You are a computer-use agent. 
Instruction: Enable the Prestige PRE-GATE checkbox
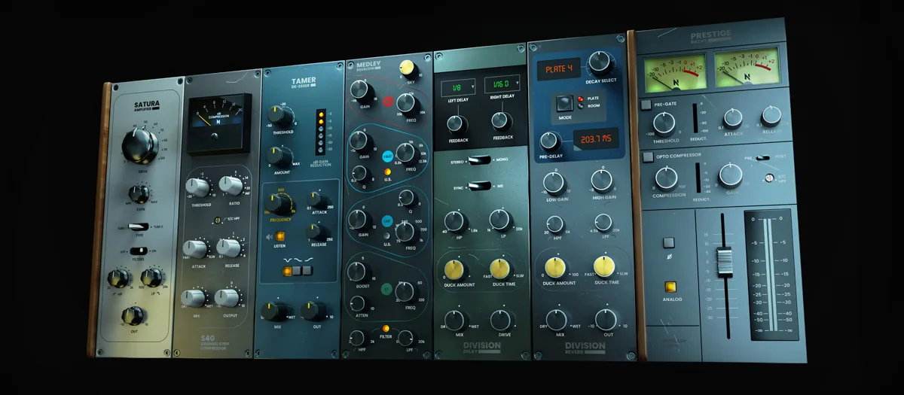[646, 105]
